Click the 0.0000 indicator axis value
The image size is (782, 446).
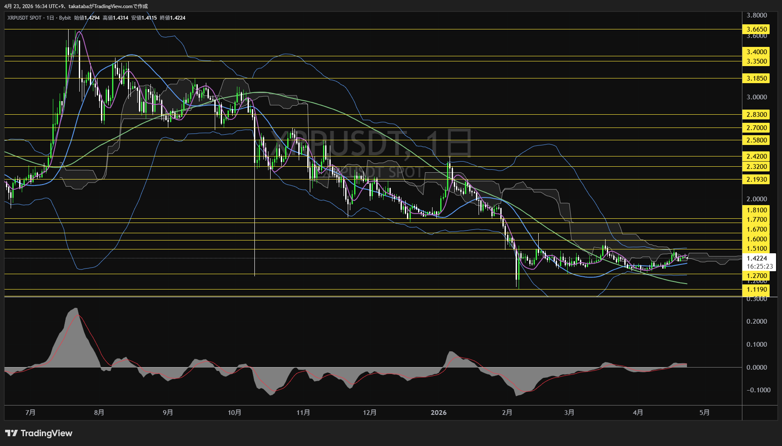click(x=756, y=367)
